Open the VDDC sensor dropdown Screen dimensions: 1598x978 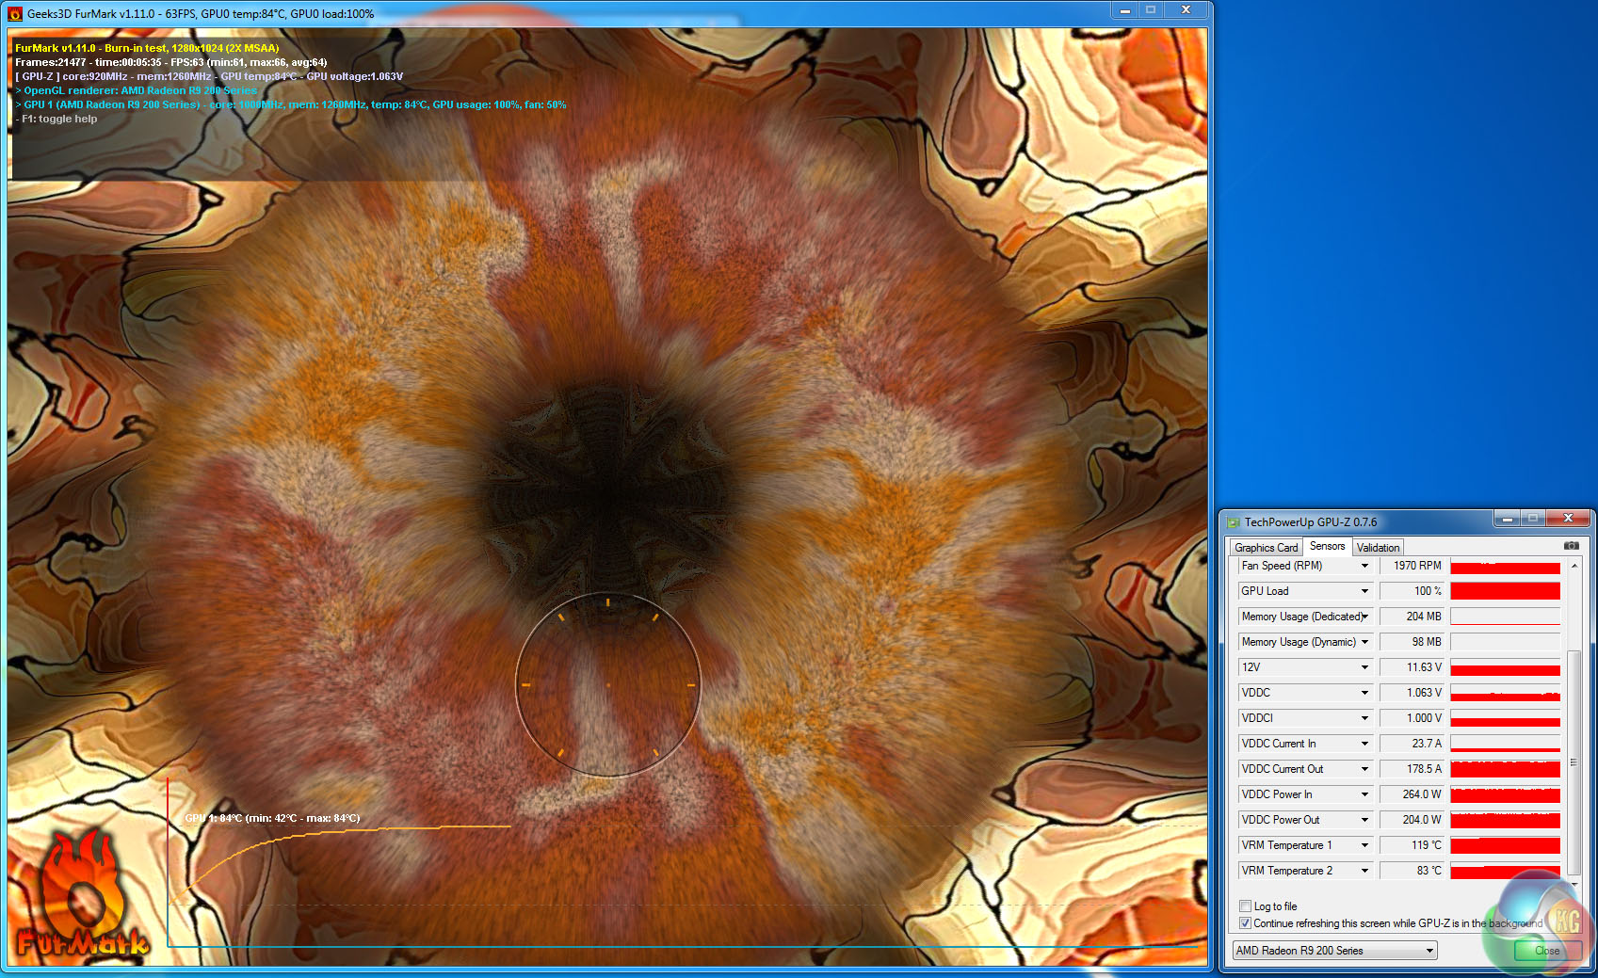point(1364,693)
